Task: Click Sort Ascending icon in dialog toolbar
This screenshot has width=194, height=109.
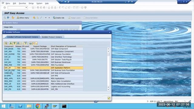Action: click(x=11, y=43)
